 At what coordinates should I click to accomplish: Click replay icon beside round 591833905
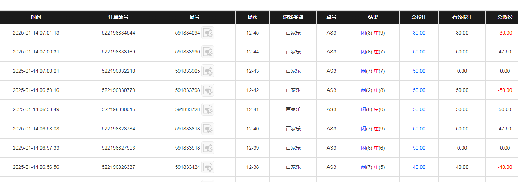[208, 71]
